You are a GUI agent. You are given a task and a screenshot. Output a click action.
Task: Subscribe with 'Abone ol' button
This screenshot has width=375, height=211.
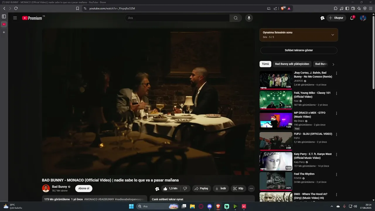(84, 188)
